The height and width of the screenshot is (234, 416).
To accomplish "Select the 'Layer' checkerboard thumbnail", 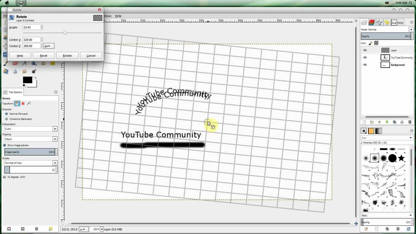I will coord(385,50).
